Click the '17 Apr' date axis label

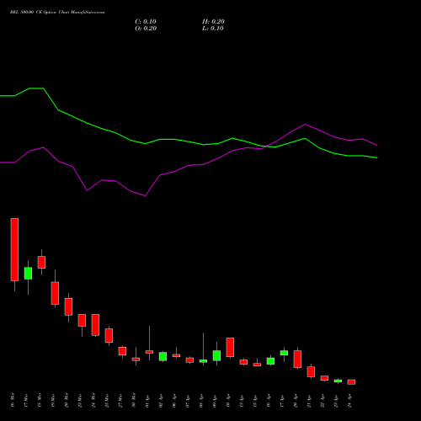click(x=282, y=401)
